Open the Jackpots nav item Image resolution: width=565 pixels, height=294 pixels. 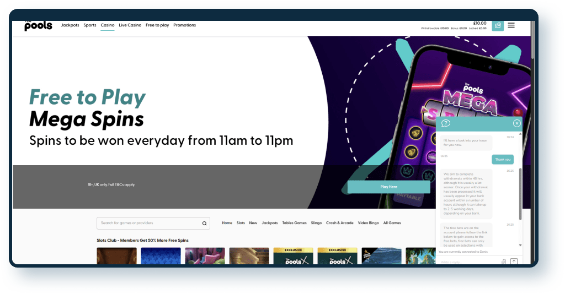(x=70, y=25)
